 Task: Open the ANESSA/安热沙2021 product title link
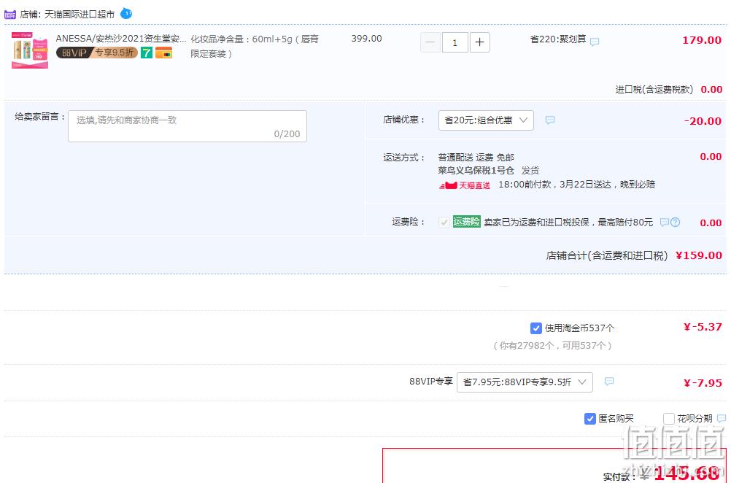121,39
